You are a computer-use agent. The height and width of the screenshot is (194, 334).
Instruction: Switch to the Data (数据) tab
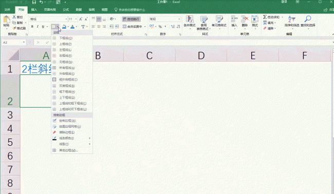pos(79,10)
